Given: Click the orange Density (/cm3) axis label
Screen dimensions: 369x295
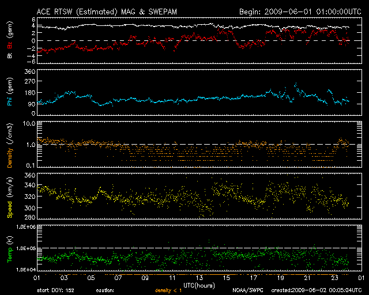Looking at the screenshot, I should 10,145.
